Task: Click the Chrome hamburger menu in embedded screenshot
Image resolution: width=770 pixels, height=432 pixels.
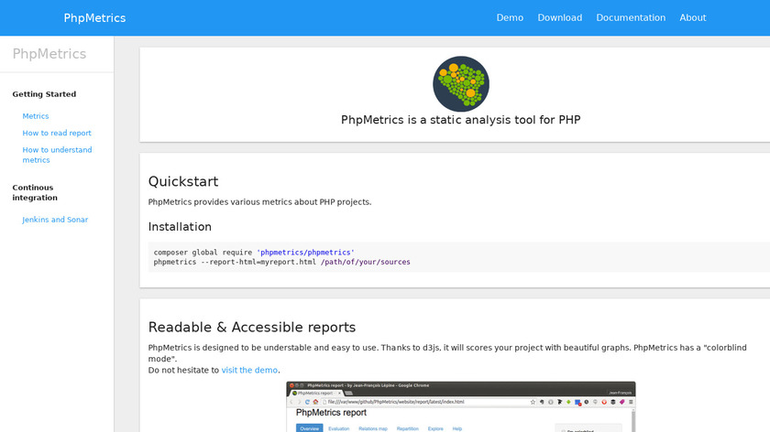Action: (x=630, y=402)
